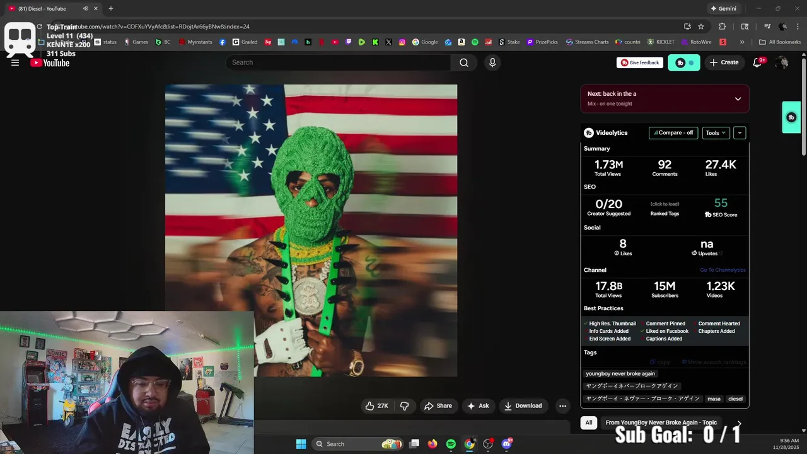
Task: Click the Windows taskbar Search box
Action: 358,444
